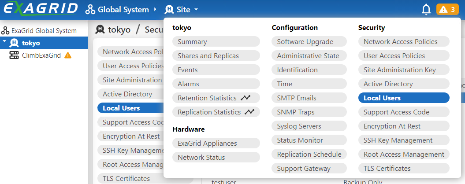Open Software Upgrade configuration
The width and height of the screenshot is (465, 184).
click(x=309, y=41)
